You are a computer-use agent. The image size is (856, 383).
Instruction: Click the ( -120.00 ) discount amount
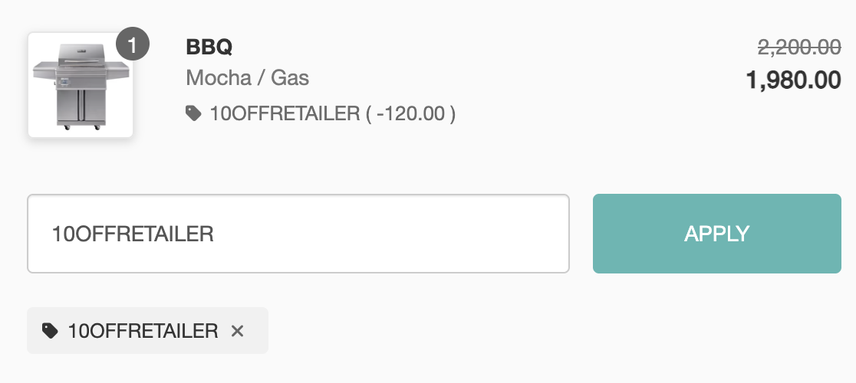click(411, 114)
